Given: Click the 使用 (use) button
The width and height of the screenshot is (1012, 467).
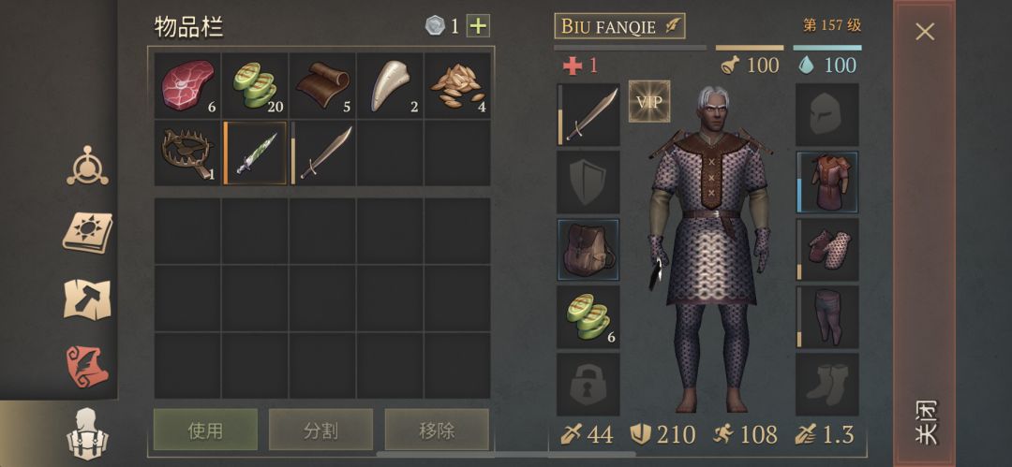Looking at the screenshot, I should click(205, 430).
